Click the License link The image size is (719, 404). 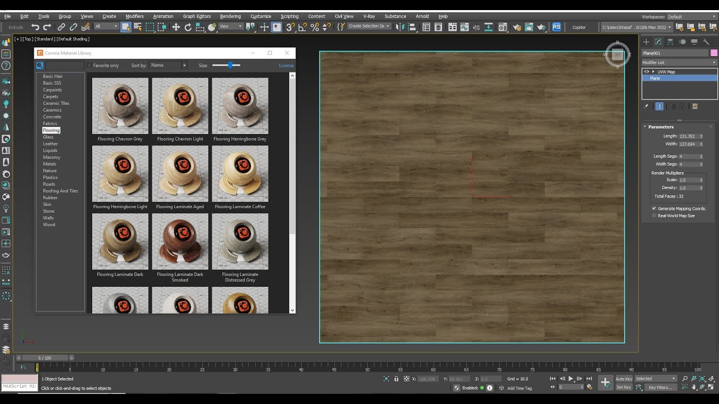(x=286, y=66)
